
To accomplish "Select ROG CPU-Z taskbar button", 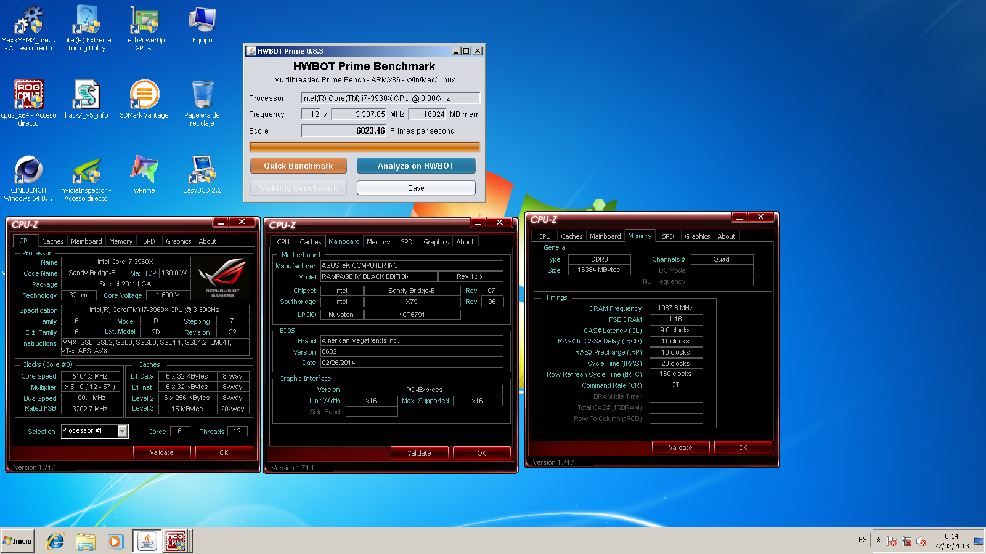I will (176, 541).
